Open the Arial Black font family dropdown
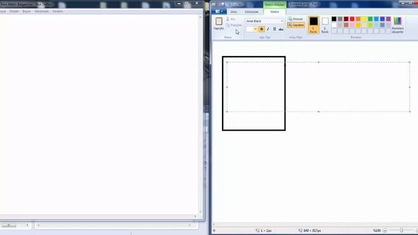418x235 pixels. point(281,21)
